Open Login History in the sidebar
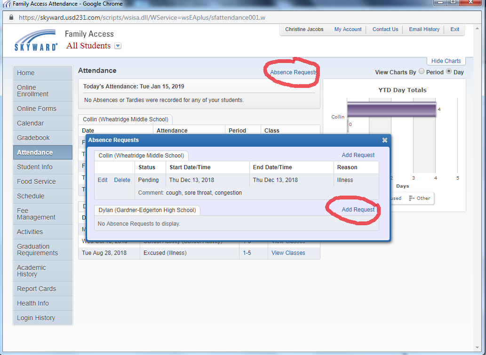The height and width of the screenshot is (355, 486). pyautogui.click(x=43, y=318)
